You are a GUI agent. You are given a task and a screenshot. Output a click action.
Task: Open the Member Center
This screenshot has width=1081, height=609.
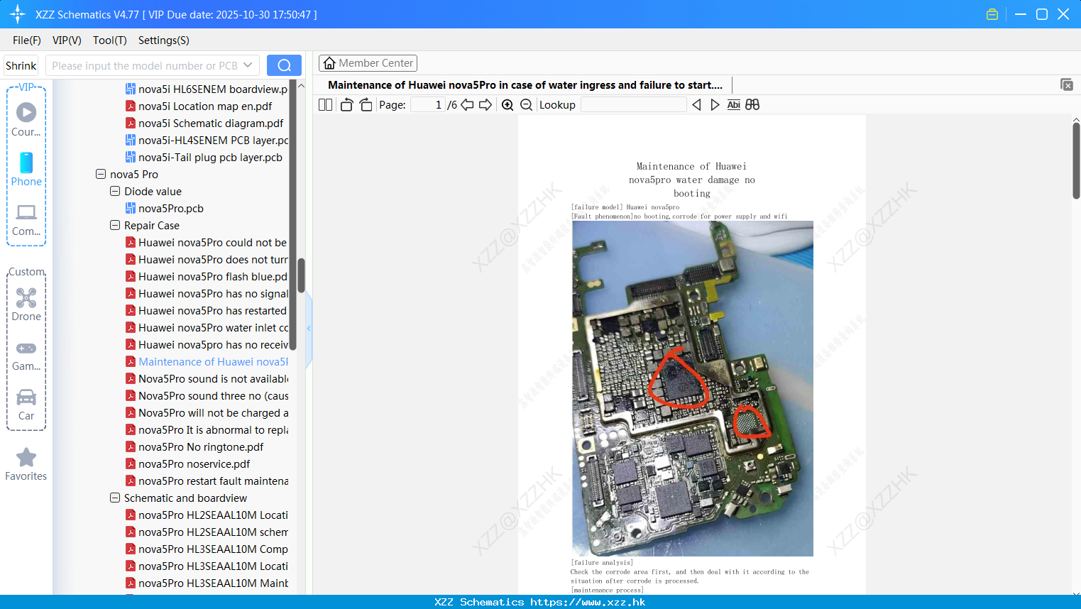tap(368, 63)
